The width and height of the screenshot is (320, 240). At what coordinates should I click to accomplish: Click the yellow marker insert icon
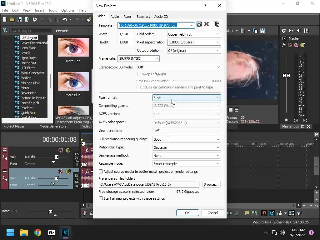[247, 213]
